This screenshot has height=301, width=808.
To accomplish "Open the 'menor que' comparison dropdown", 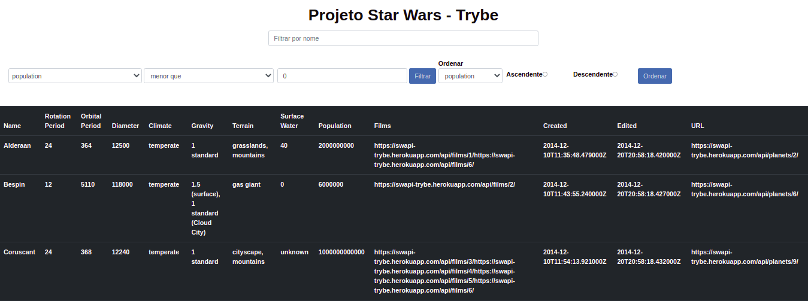I will [209, 76].
